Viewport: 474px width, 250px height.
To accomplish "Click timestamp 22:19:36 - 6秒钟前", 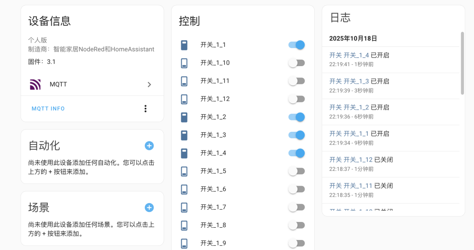I will click(x=351, y=117).
